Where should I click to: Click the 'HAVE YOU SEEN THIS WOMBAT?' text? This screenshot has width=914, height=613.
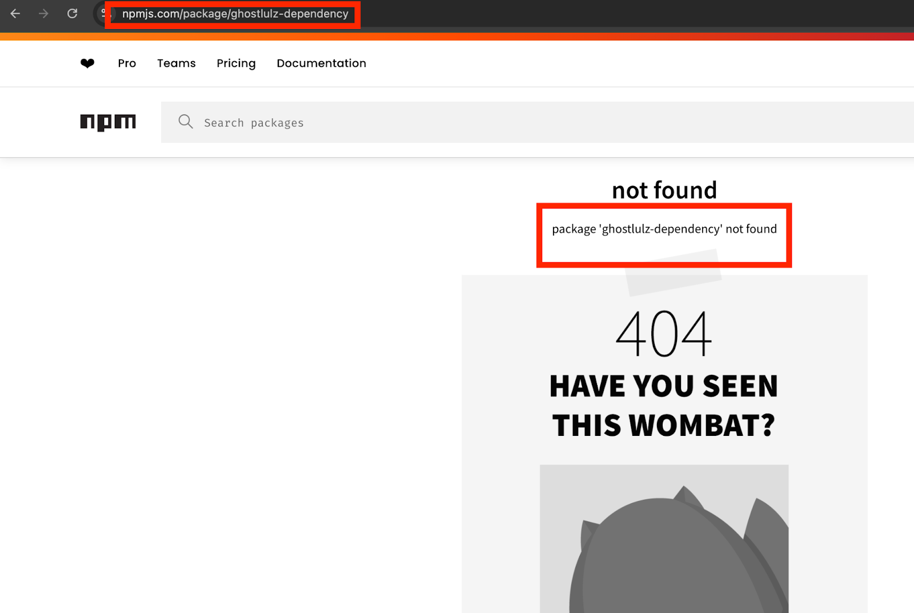(664, 406)
